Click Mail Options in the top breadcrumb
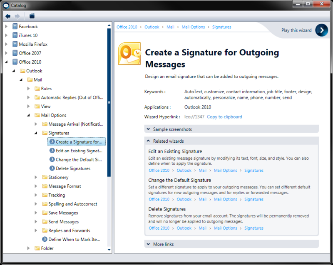Image resolution: width=333 pixels, height=265 pixels. 193,27
